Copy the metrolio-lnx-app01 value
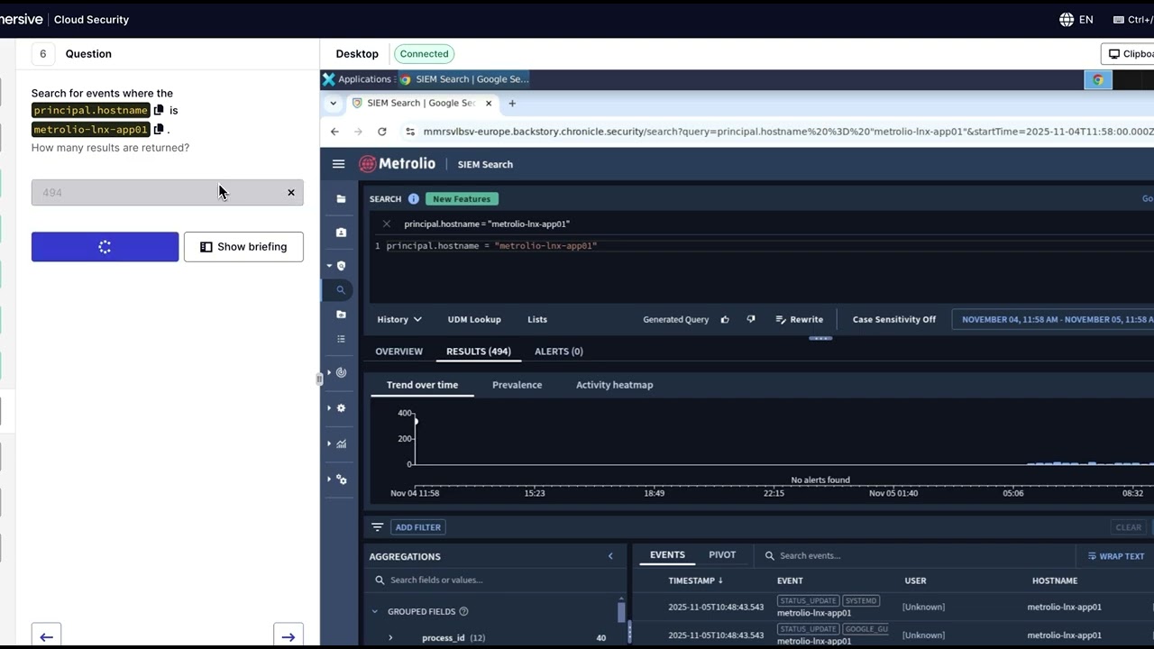 pos(159,129)
